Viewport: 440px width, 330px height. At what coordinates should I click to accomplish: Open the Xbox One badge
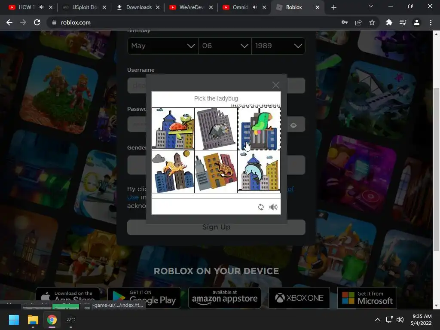[299, 298]
